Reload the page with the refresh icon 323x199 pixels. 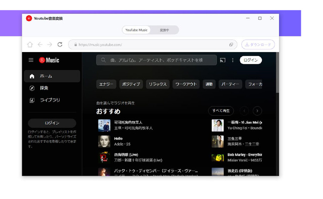[x=60, y=44]
